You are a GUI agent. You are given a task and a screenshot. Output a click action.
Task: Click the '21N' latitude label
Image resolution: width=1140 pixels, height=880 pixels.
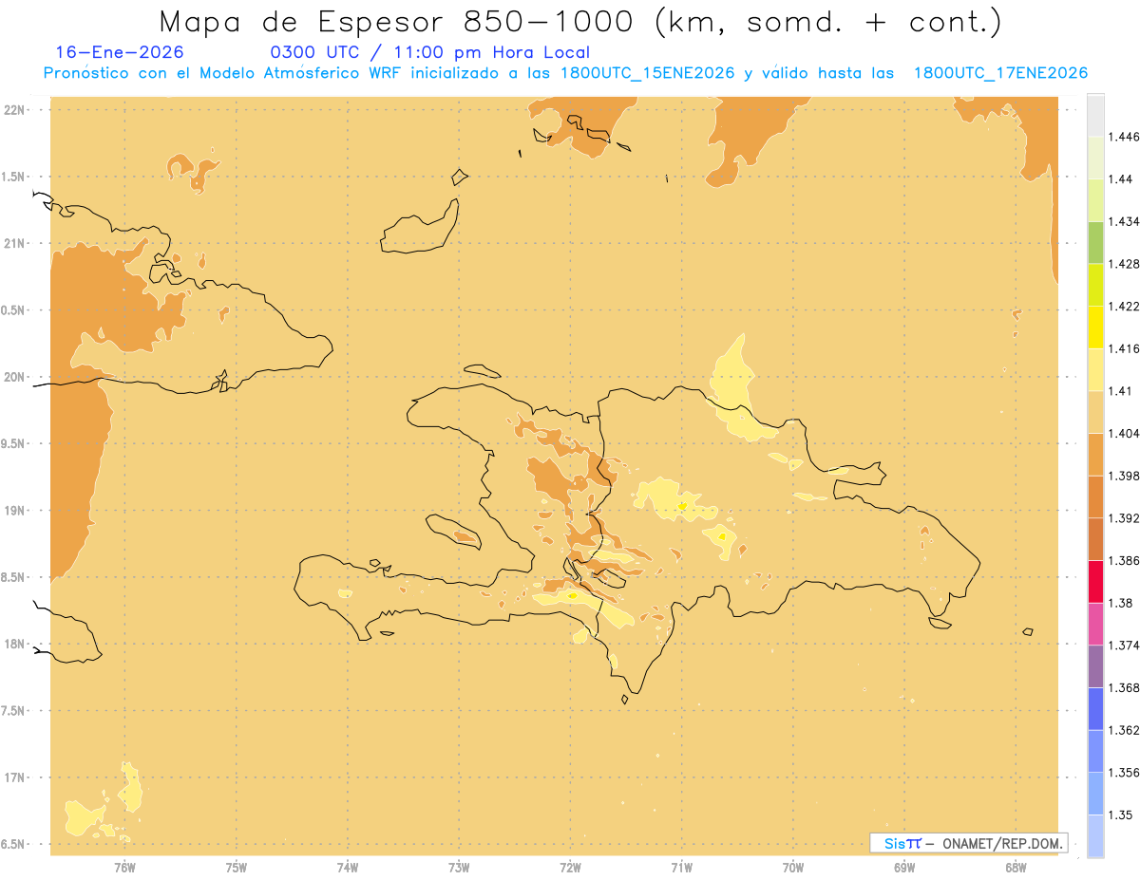pyautogui.click(x=15, y=243)
